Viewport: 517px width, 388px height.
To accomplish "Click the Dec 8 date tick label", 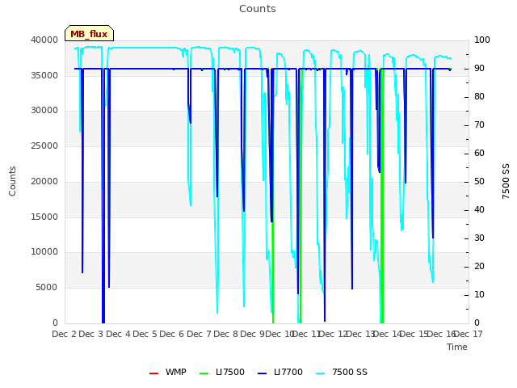I will click(x=226, y=334).
